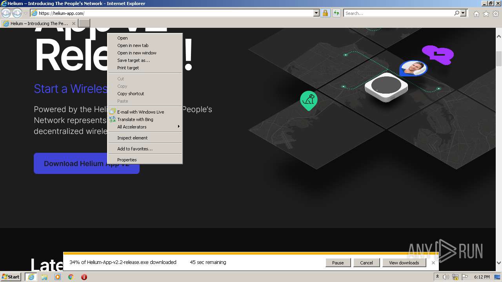Open the Windows Start menu
502x282 pixels.
click(x=11, y=277)
